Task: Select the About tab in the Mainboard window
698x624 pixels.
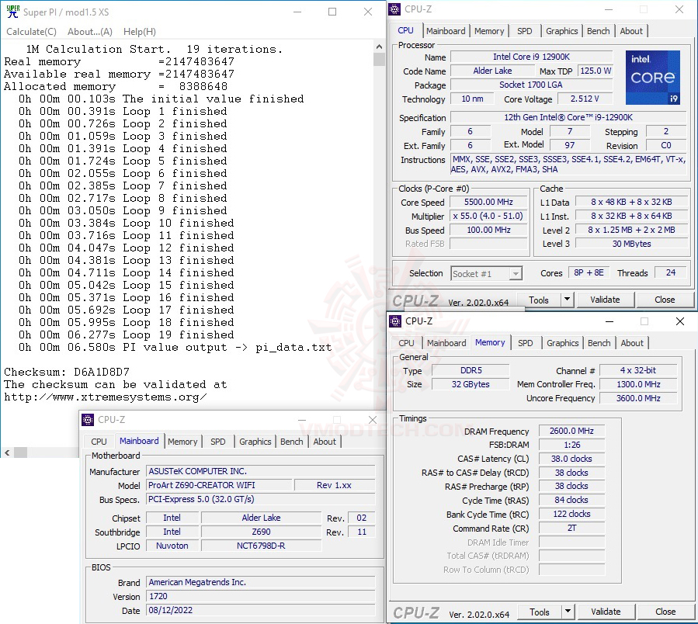Action: [x=325, y=441]
